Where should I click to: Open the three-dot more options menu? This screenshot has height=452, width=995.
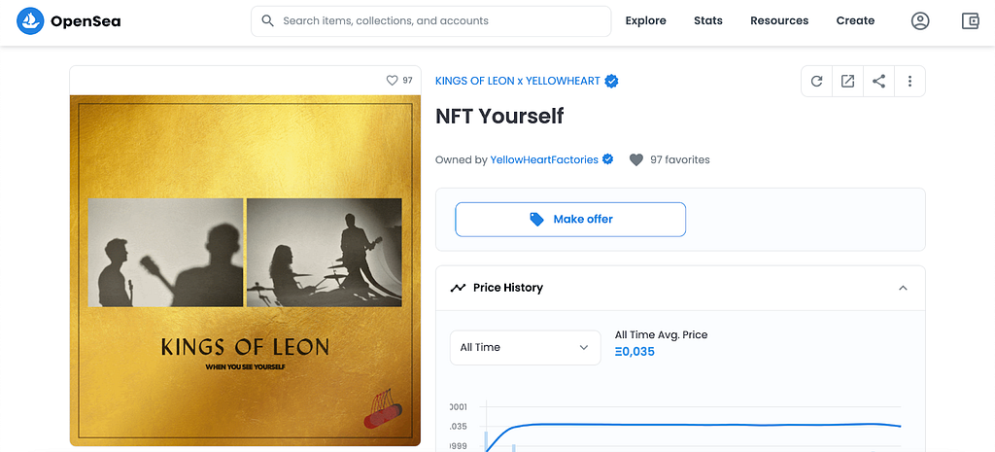909,82
